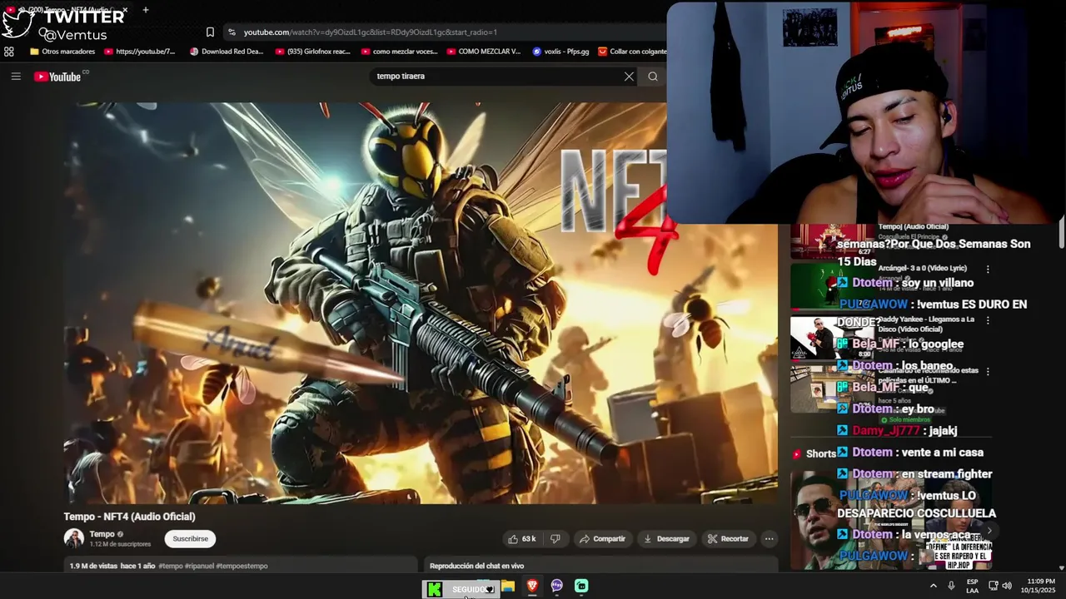Open the 'como mezclar voces...' bookmark

point(400,52)
